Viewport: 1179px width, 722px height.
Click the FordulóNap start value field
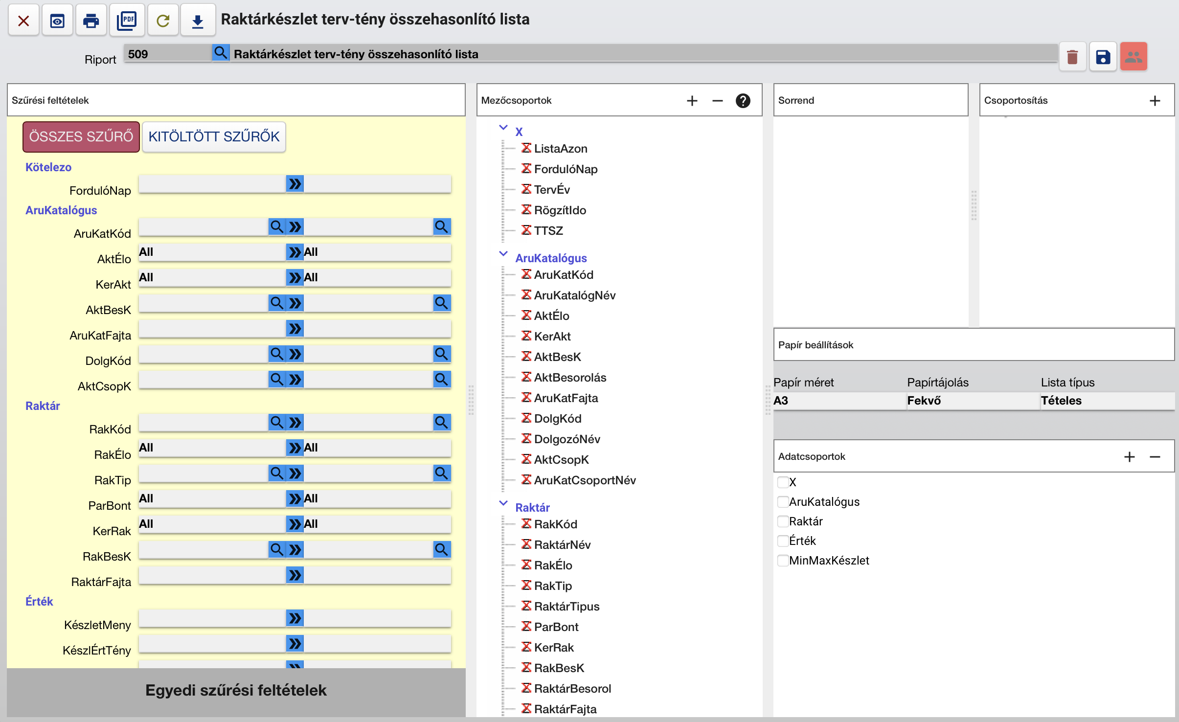tap(212, 183)
